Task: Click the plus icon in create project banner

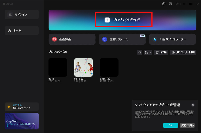Action: tap(107, 20)
